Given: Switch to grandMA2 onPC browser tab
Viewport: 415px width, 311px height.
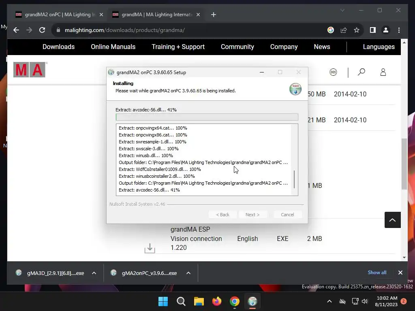Looking at the screenshot, I should click(60, 15).
